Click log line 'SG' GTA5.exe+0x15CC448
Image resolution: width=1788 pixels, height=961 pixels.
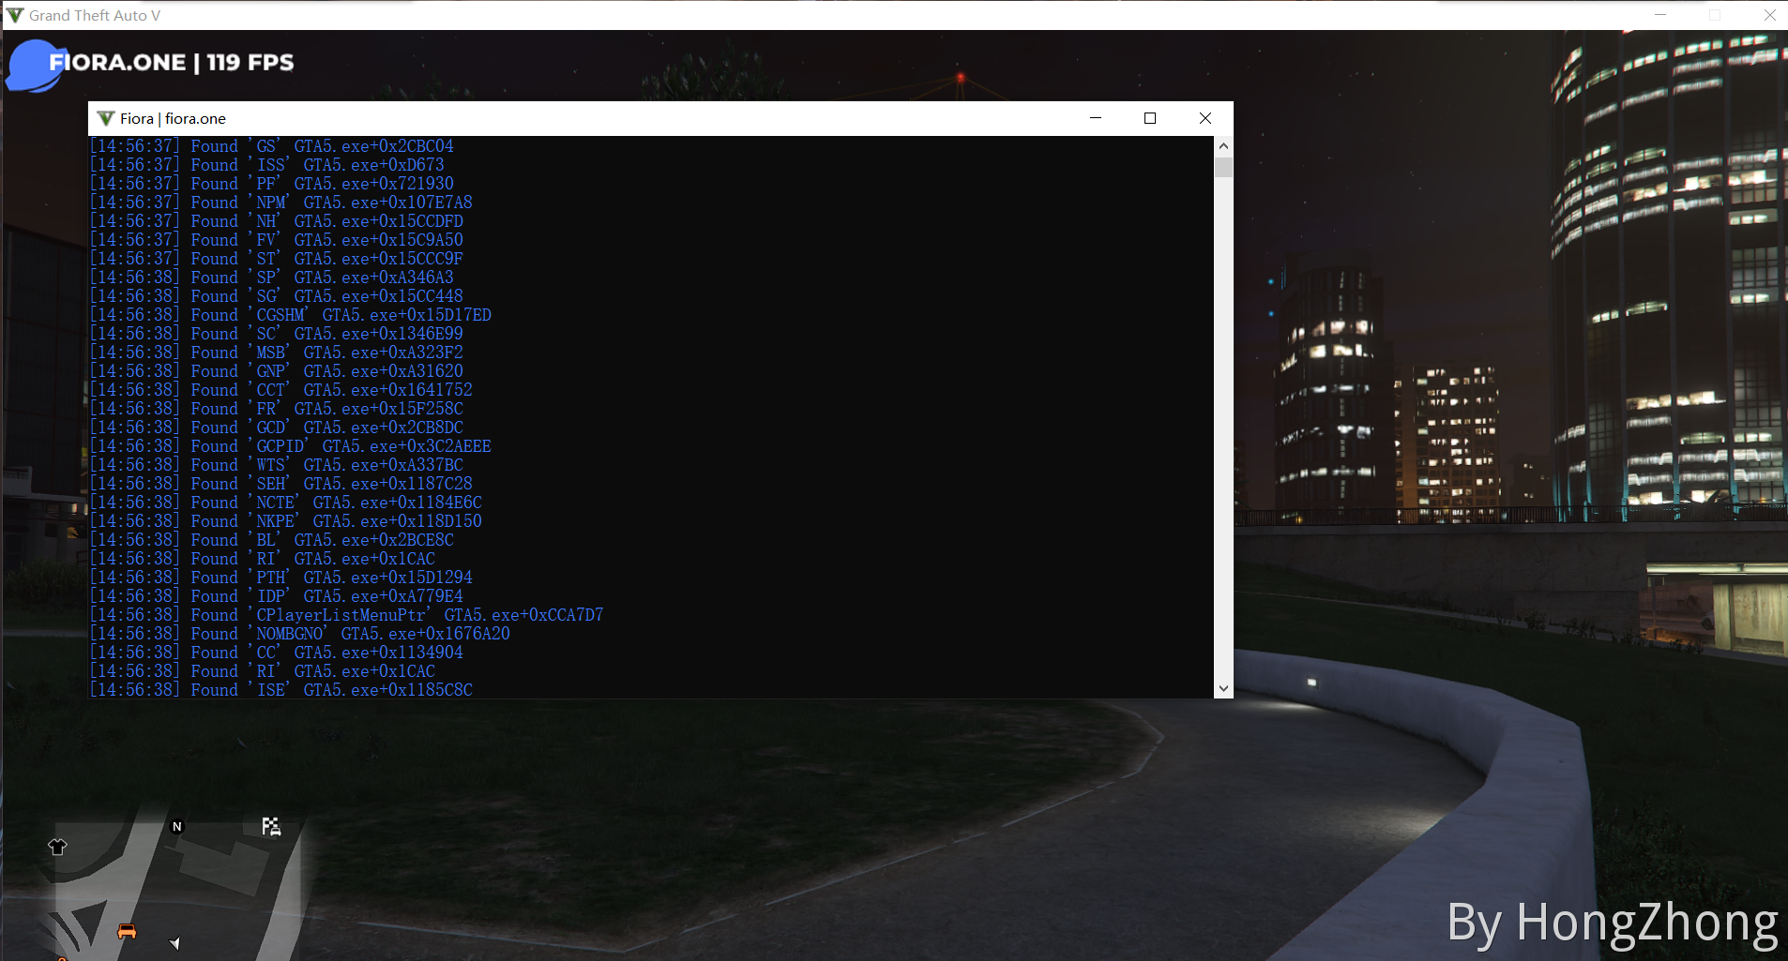point(277,296)
